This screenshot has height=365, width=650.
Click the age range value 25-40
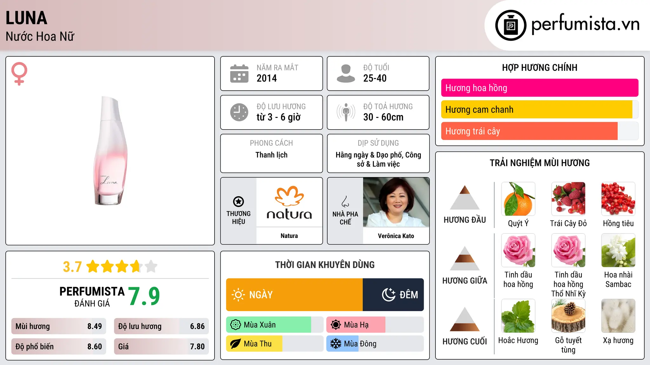pos(375,78)
